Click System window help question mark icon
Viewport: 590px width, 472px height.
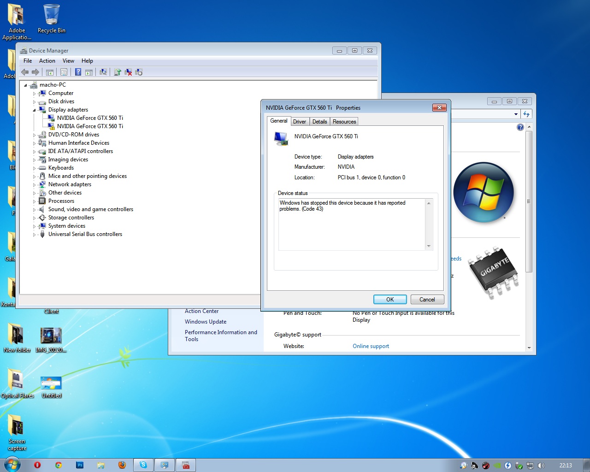pyautogui.click(x=520, y=127)
